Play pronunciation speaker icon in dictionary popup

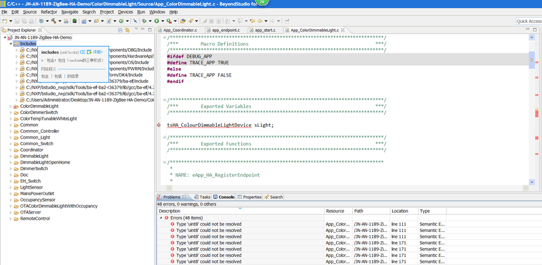pos(83,52)
